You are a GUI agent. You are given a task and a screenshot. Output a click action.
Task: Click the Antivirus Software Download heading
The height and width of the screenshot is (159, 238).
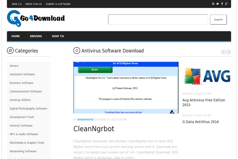[113, 50]
